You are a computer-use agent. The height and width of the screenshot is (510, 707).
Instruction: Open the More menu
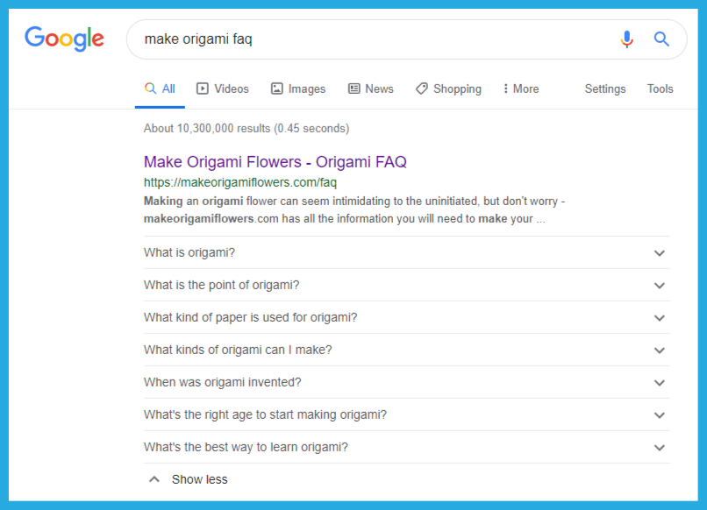521,89
